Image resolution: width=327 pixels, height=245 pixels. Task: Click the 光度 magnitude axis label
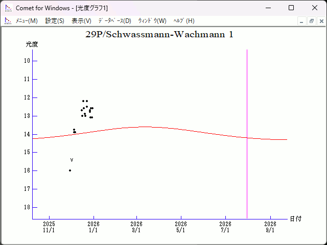pos(32,44)
